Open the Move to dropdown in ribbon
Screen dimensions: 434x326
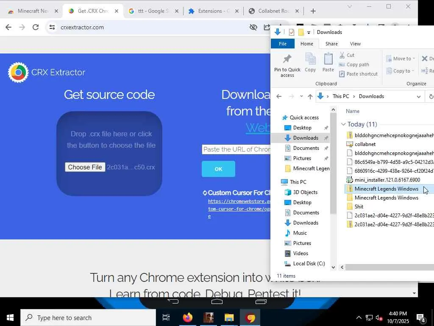[x=401, y=59]
